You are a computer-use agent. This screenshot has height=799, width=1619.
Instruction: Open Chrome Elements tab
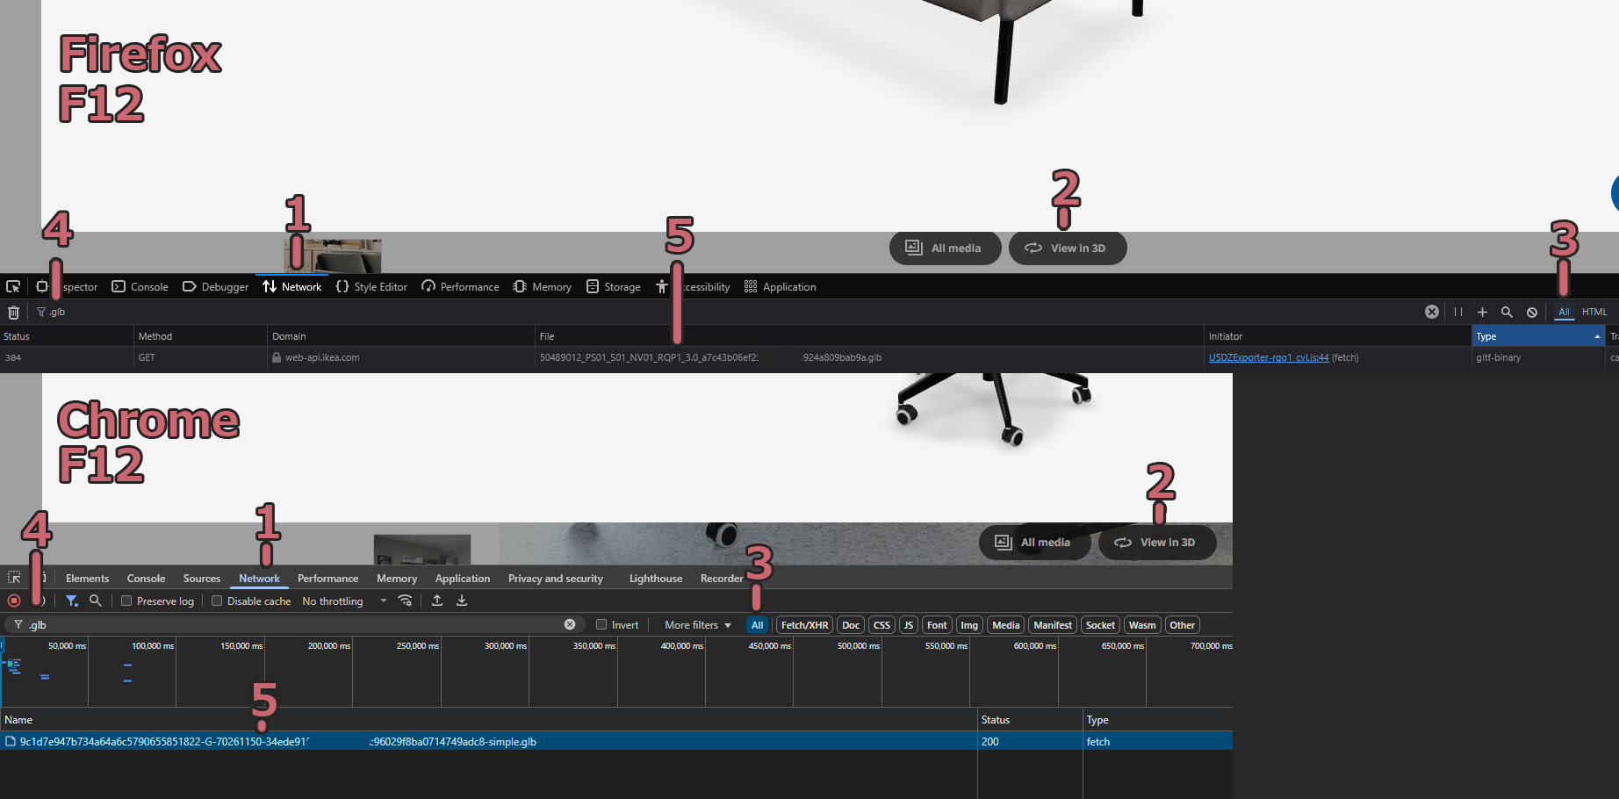pyautogui.click(x=88, y=579)
